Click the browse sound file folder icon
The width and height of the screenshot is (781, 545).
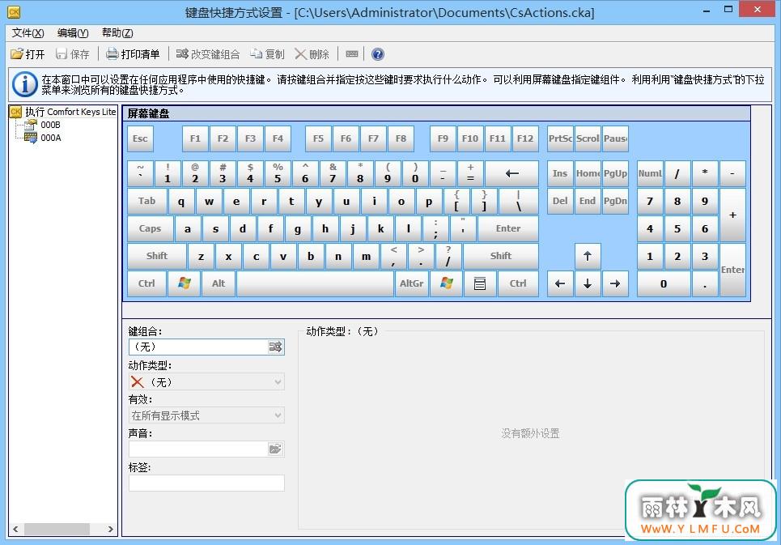[x=275, y=449]
